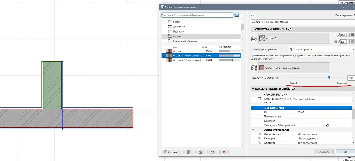Click folder tree scroll-down arrow
This screenshot has height=161, width=355.
click(242, 40)
